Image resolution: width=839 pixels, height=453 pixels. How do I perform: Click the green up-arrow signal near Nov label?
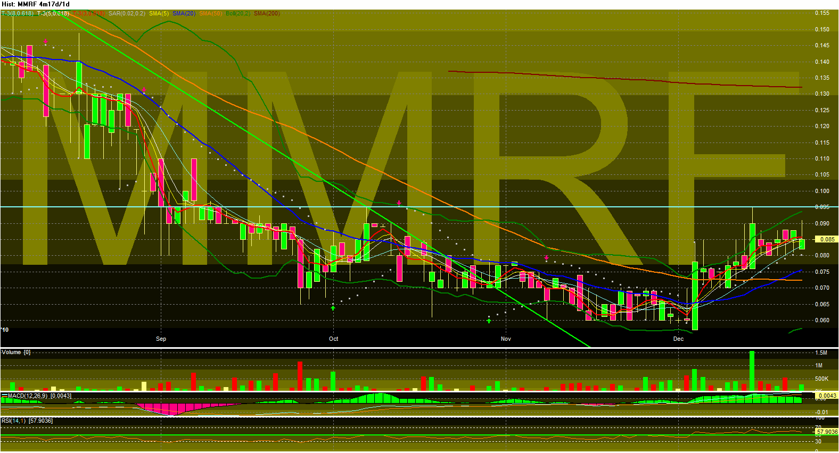click(489, 320)
